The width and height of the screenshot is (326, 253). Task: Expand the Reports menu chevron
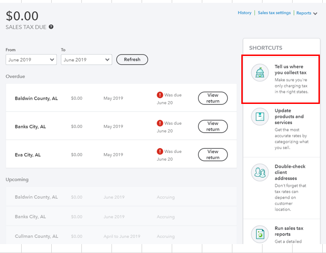pos(315,14)
